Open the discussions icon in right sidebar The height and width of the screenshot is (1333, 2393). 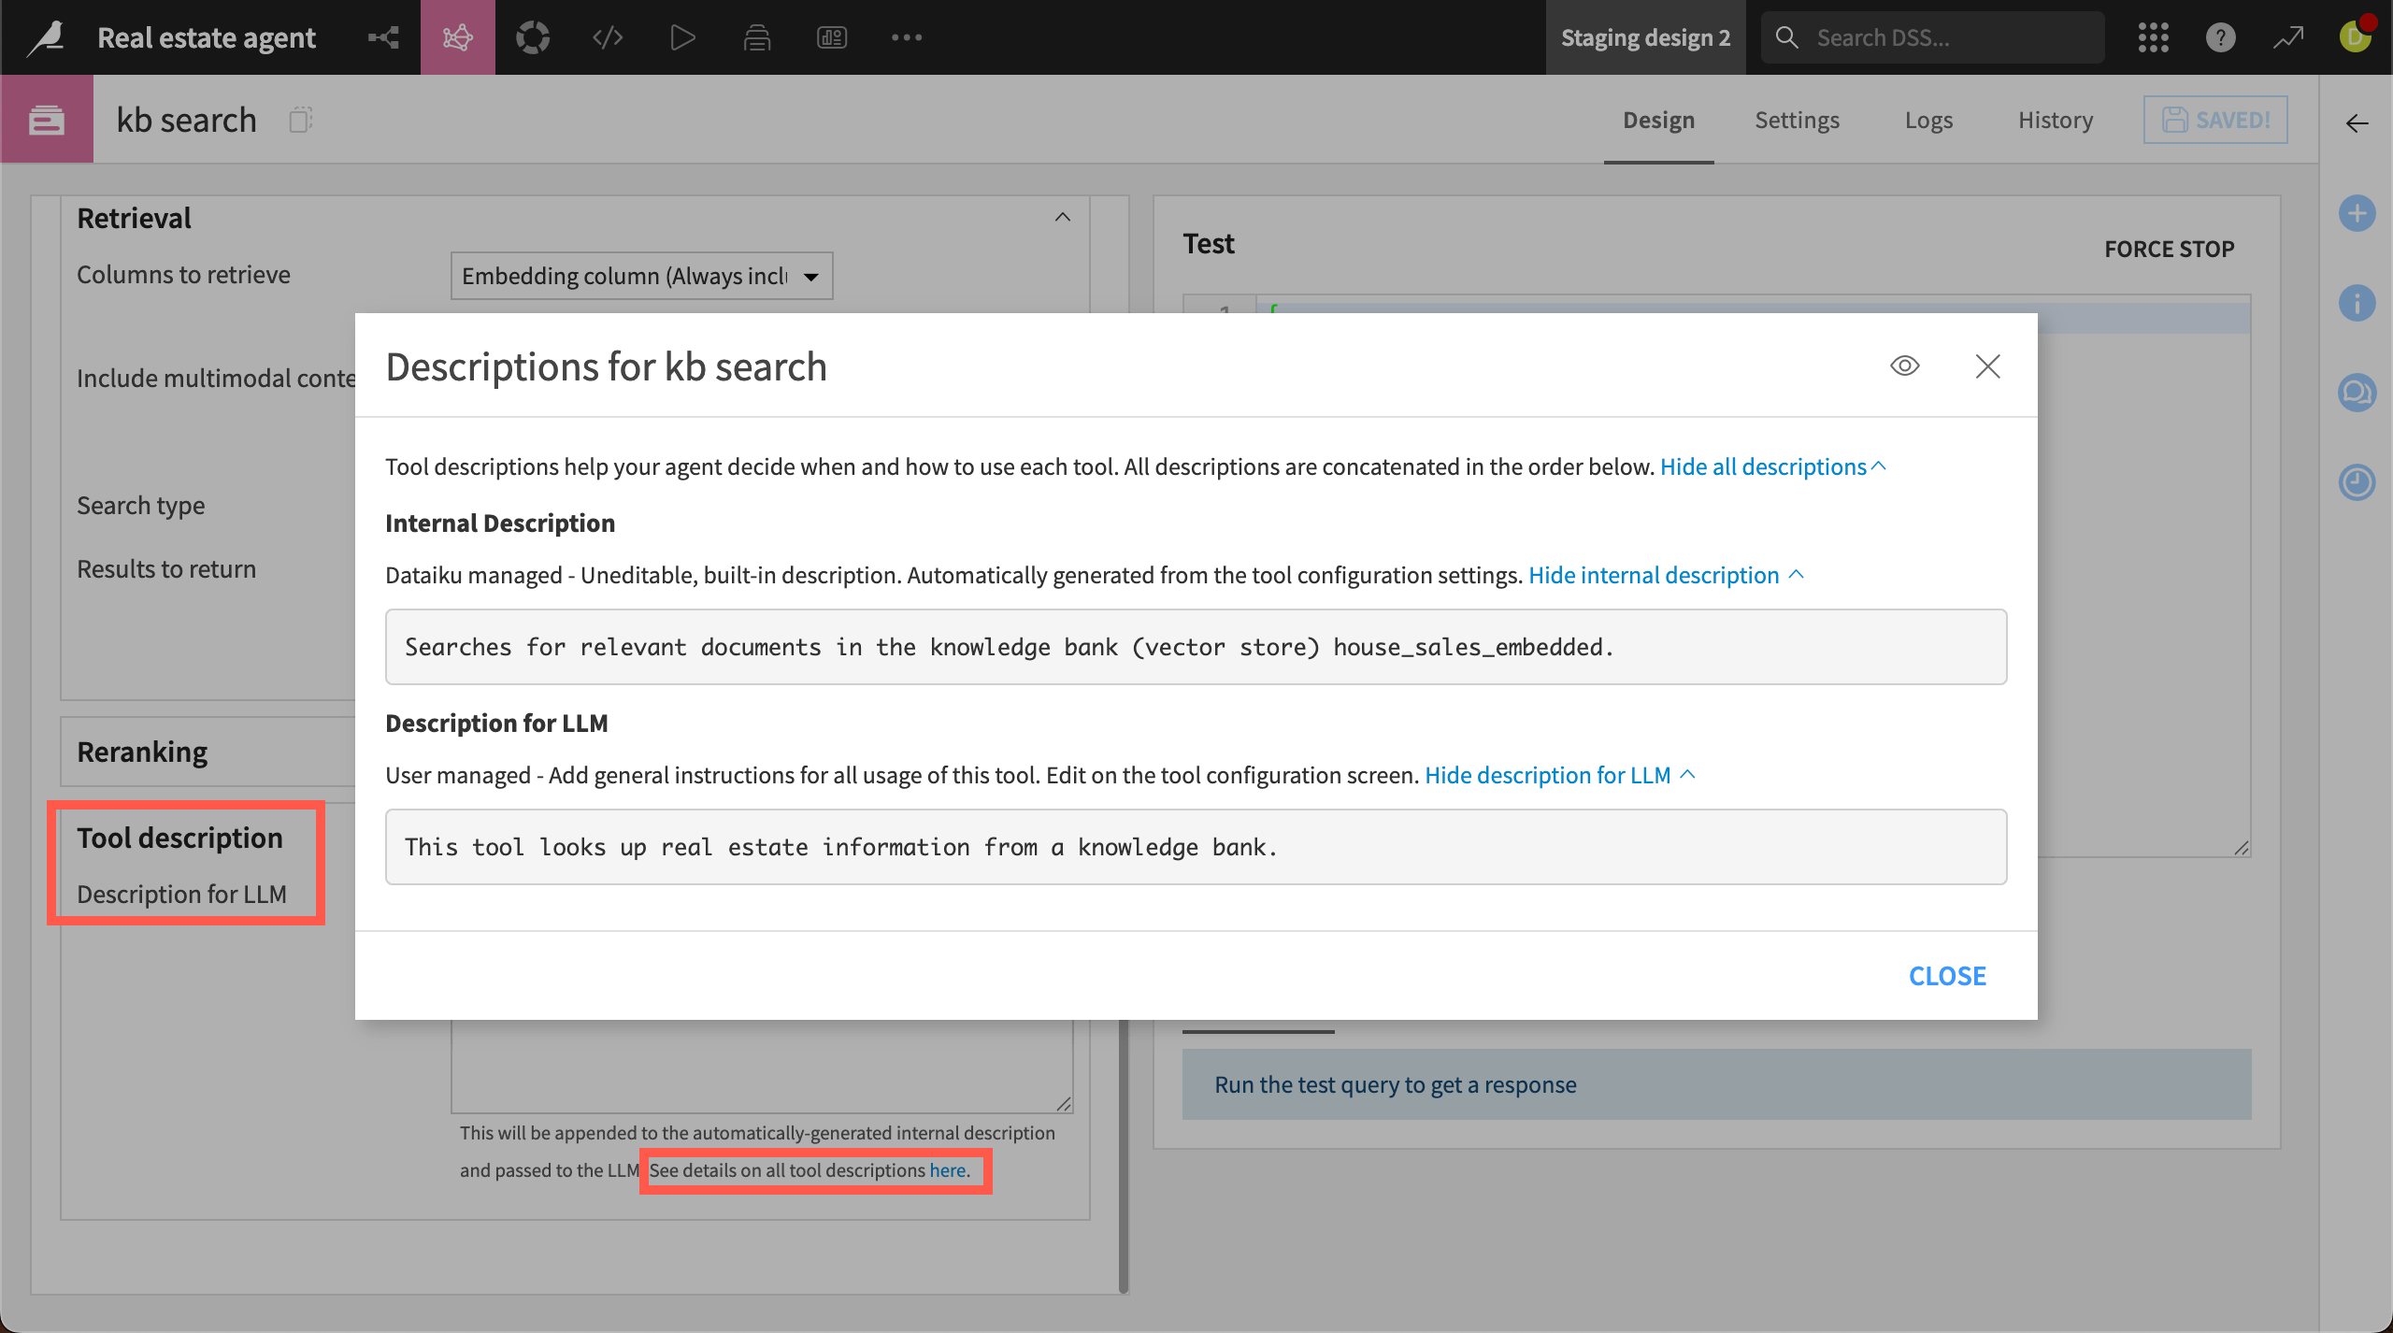(x=2357, y=393)
